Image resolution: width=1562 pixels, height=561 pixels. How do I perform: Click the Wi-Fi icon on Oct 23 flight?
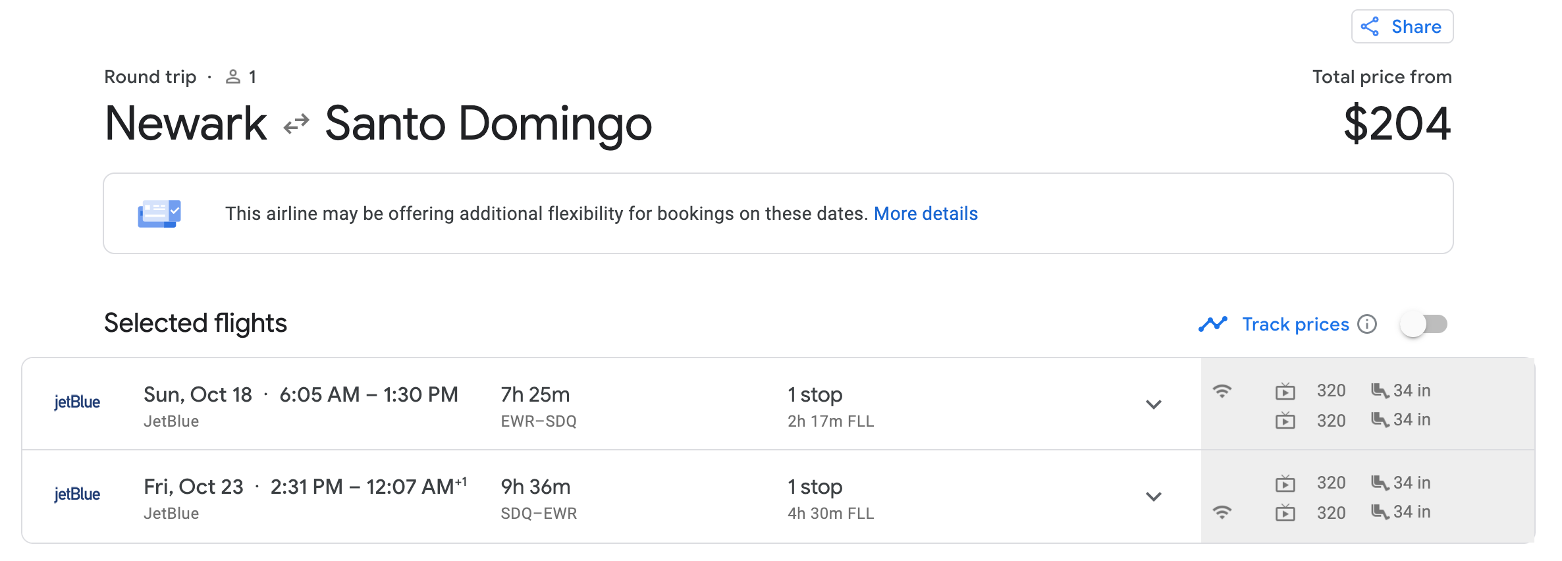point(1222,512)
